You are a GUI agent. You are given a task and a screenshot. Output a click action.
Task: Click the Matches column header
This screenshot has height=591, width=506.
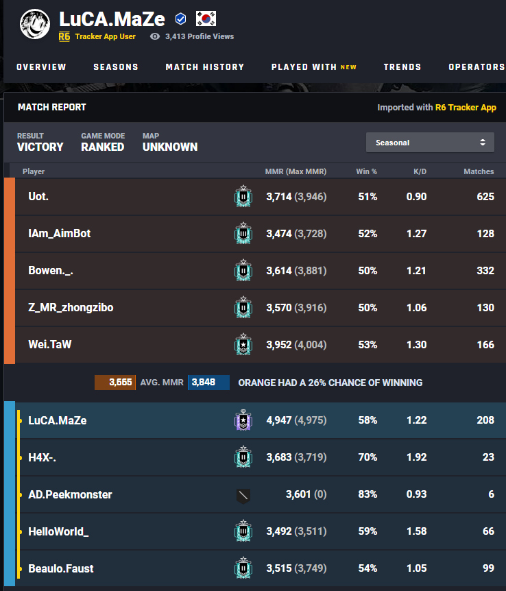(x=479, y=171)
